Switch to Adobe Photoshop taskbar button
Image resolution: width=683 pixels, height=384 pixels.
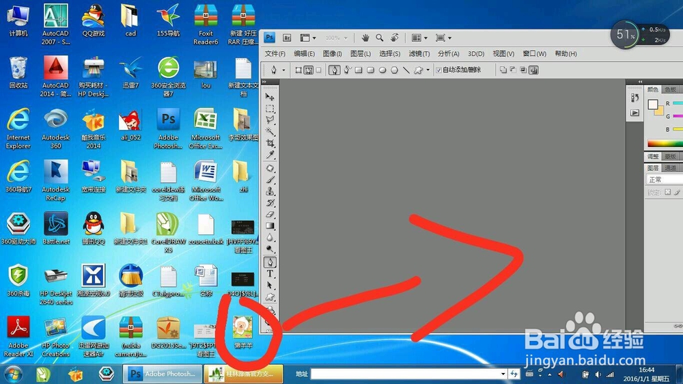163,374
